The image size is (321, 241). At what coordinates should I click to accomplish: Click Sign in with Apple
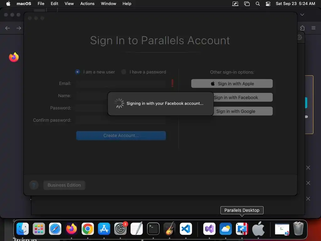tap(232, 83)
